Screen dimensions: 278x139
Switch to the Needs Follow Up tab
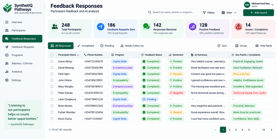pos(132,46)
